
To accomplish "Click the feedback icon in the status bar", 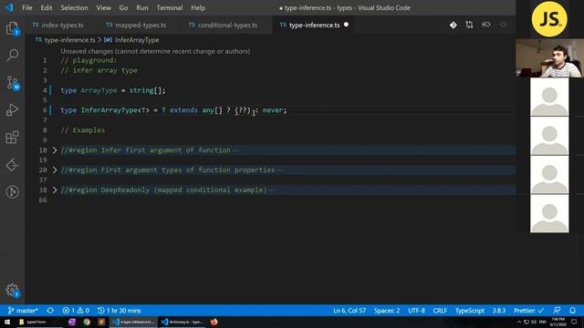I will (x=557, y=311).
